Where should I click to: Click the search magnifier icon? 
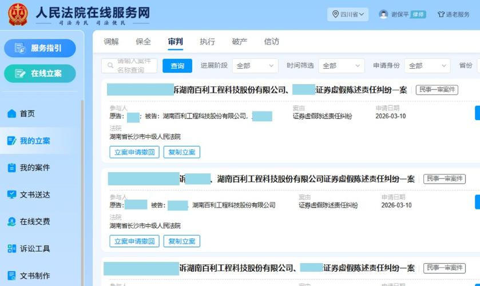click(110, 65)
